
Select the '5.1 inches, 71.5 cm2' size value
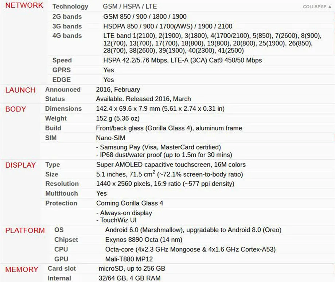tap(170, 174)
